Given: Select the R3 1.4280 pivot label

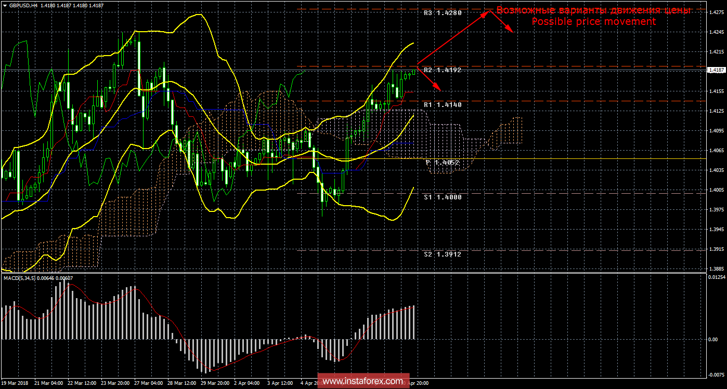Looking at the screenshot, I should [442, 12].
